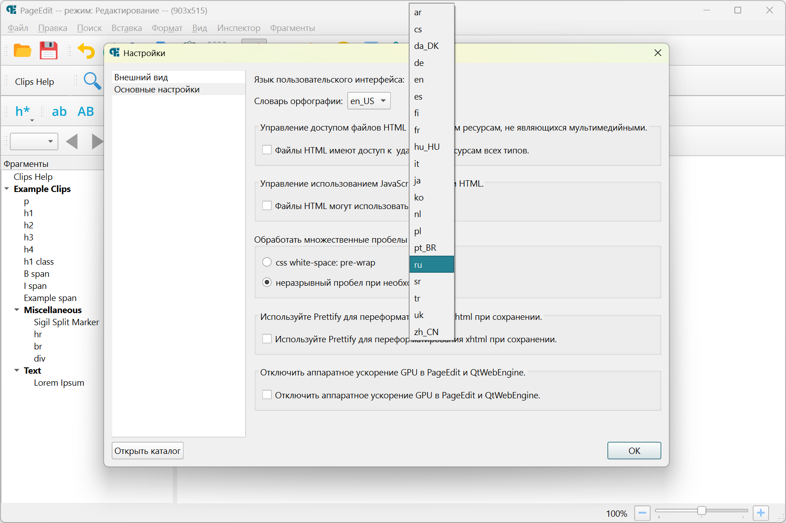The image size is (786, 523).
Task: Open the en_US spelling dictionary dropdown
Action: [x=369, y=101]
